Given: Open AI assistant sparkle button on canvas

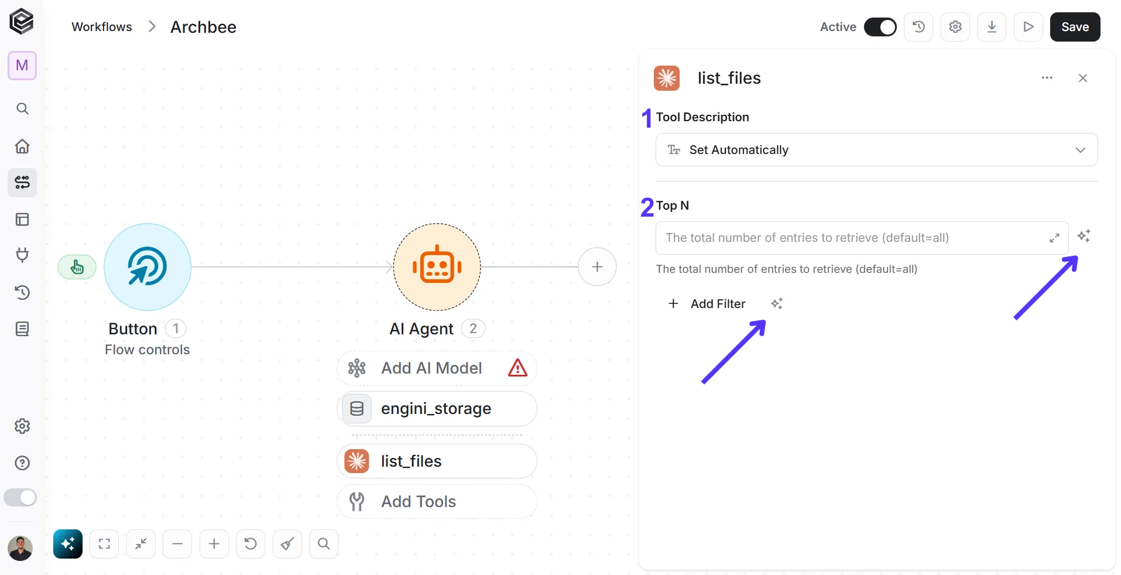Looking at the screenshot, I should click(68, 544).
